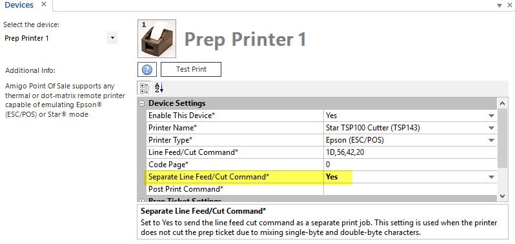This screenshot has height=244, width=515.
Task: Select the Devices tab
Action: tap(19, 5)
